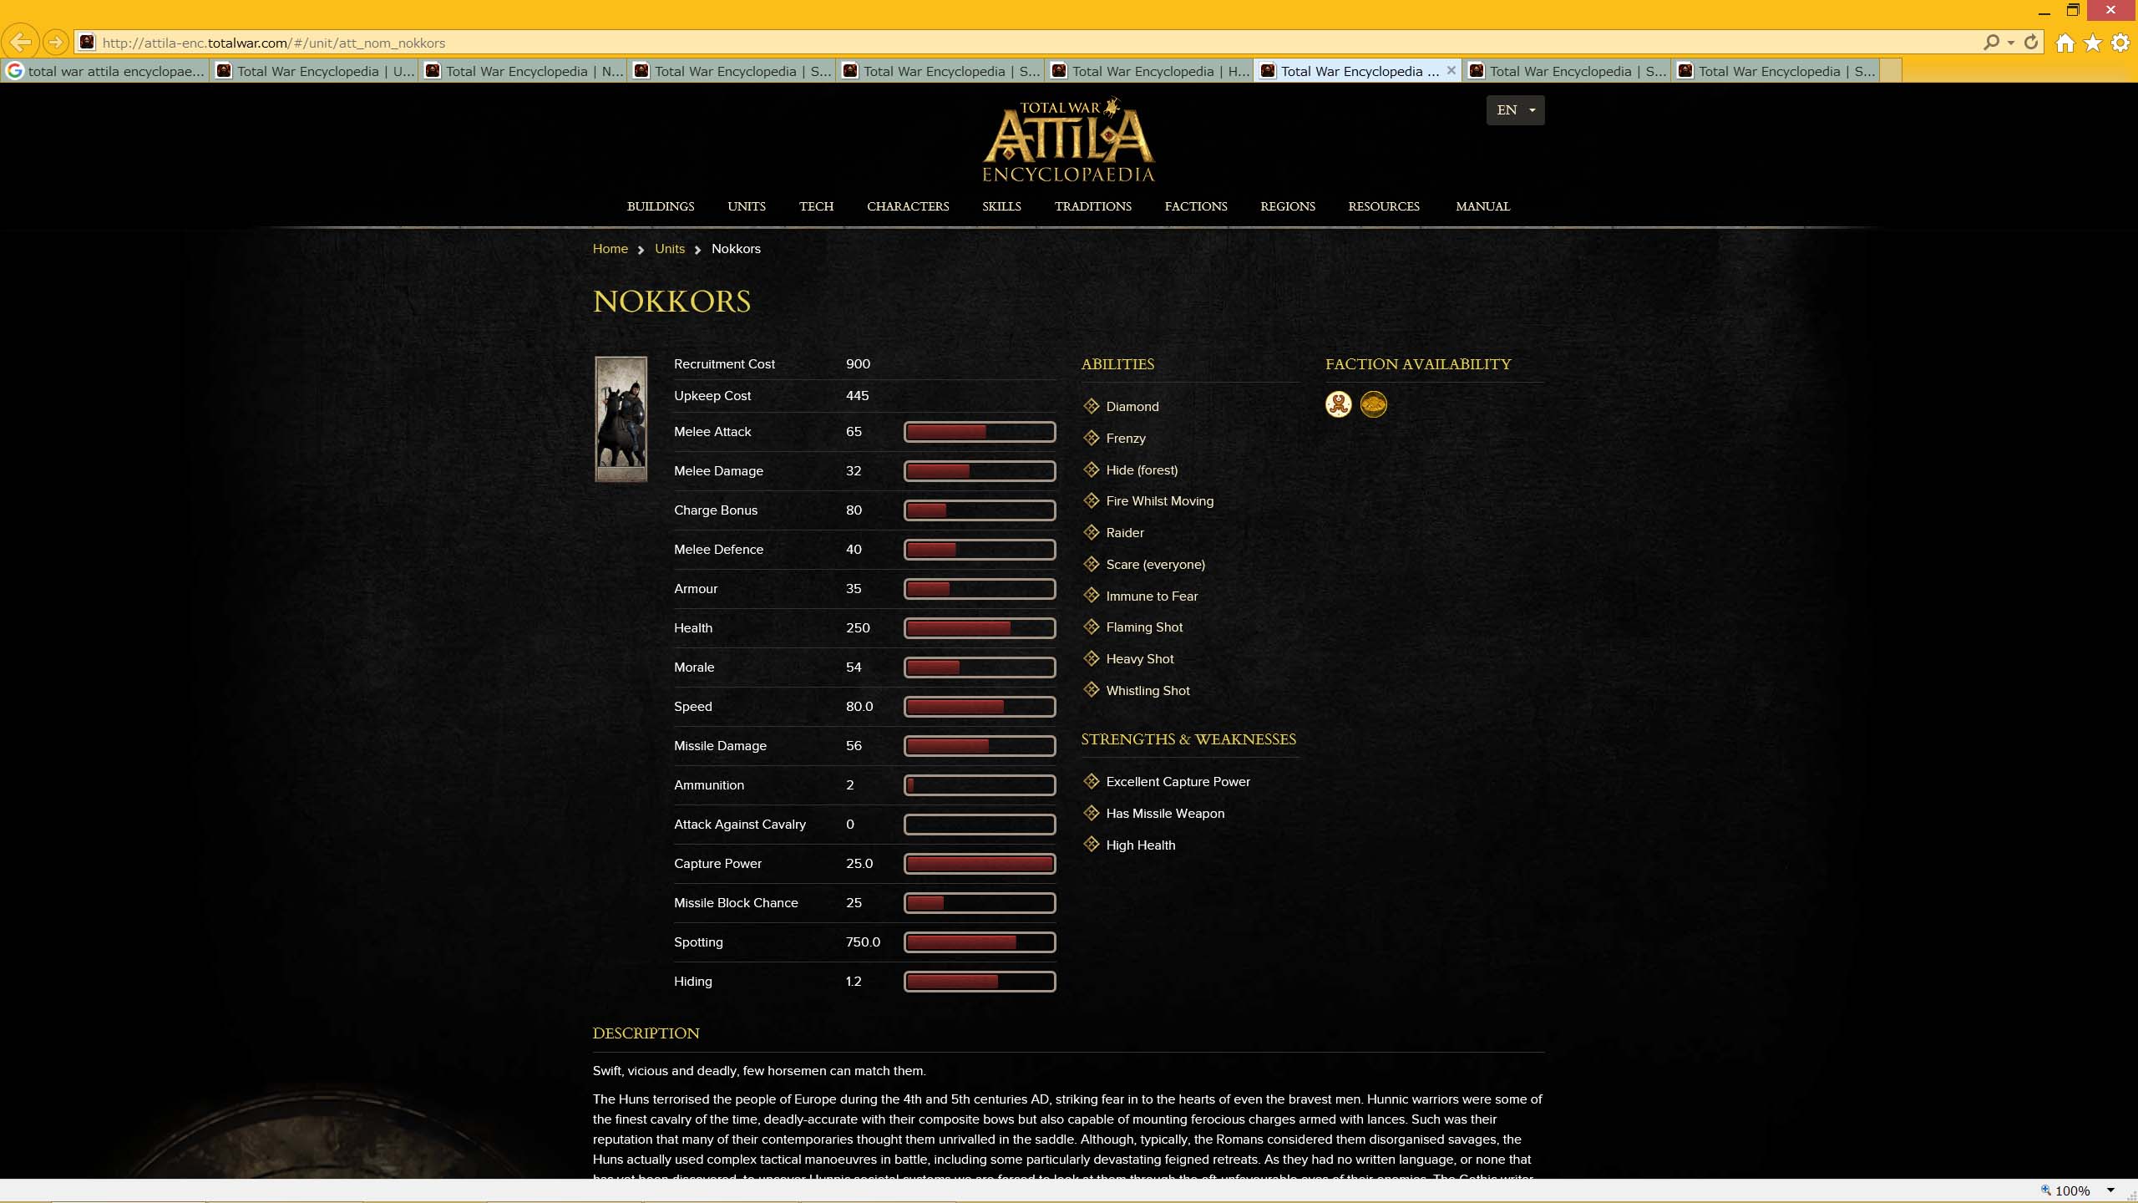Switch to the 'Total War Encyclopedia | H...' tab
Screen dimensions: 2138x1203
click(1150, 71)
